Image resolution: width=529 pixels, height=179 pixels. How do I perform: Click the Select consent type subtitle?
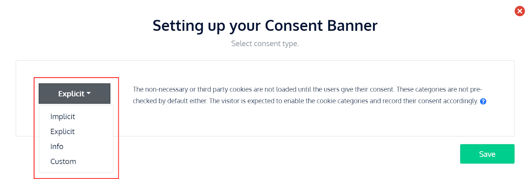pos(265,44)
